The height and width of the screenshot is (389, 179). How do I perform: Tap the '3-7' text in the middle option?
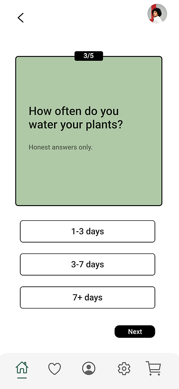(77, 264)
